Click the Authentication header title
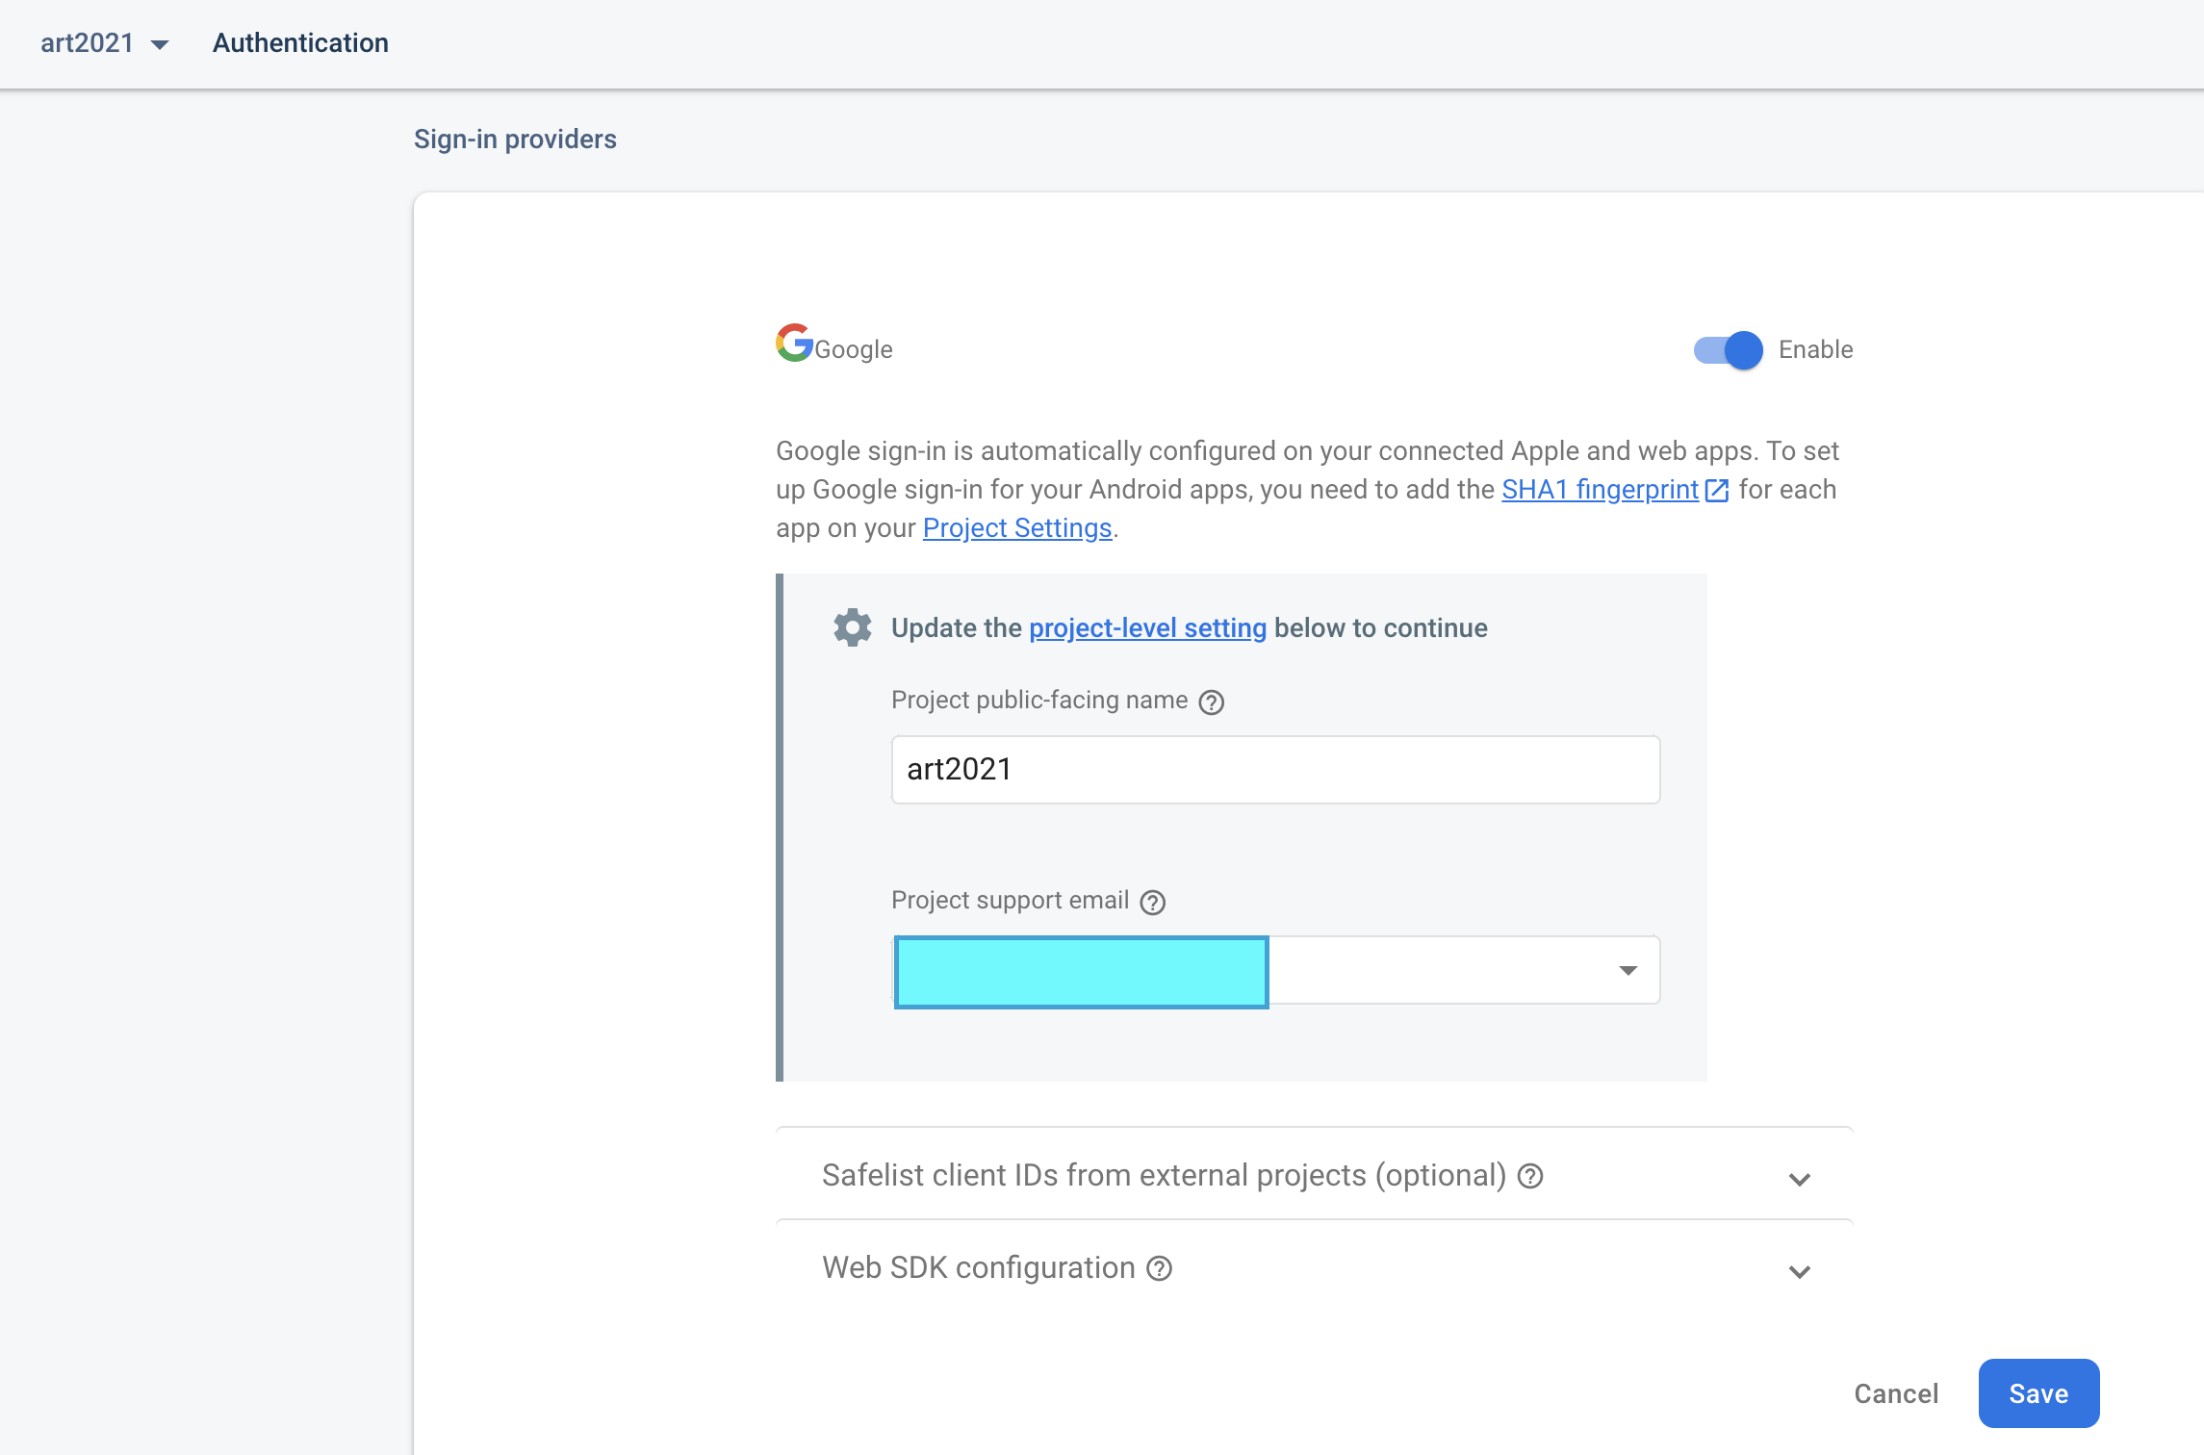The image size is (2204, 1455). click(300, 43)
